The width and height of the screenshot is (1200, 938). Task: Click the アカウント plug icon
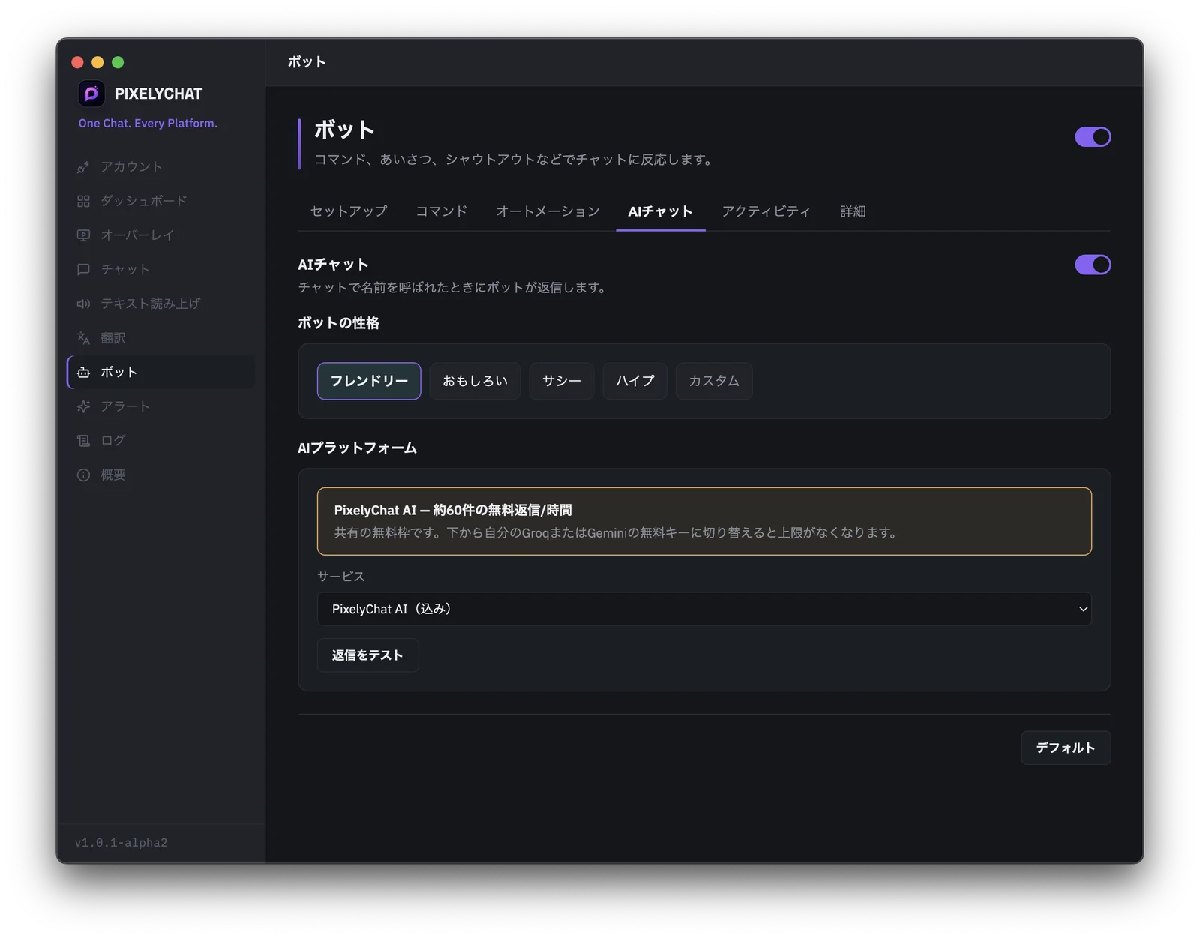click(x=83, y=167)
